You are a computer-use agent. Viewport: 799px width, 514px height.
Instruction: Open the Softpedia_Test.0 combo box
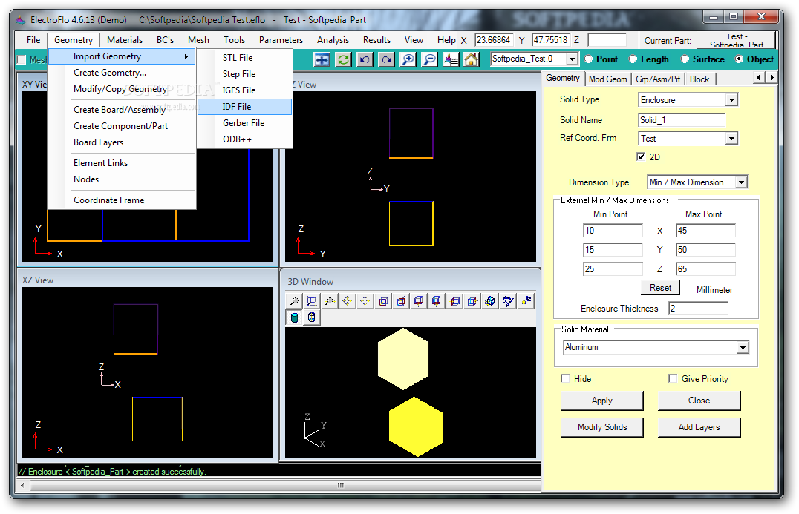pyautogui.click(x=572, y=59)
